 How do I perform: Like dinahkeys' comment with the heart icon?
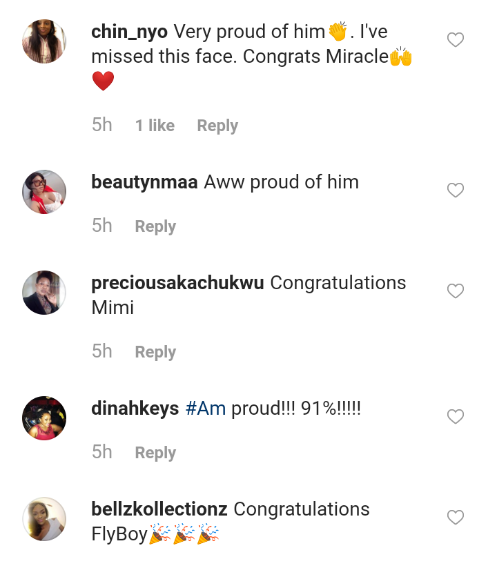click(455, 417)
